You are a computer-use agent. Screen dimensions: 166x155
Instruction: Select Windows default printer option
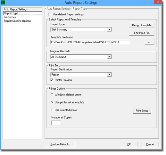tap(52, 94)
